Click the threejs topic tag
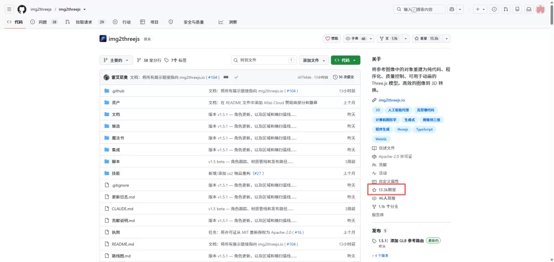Screen dimensions: 554x262 pyautogui.click(x=403, y=129)
